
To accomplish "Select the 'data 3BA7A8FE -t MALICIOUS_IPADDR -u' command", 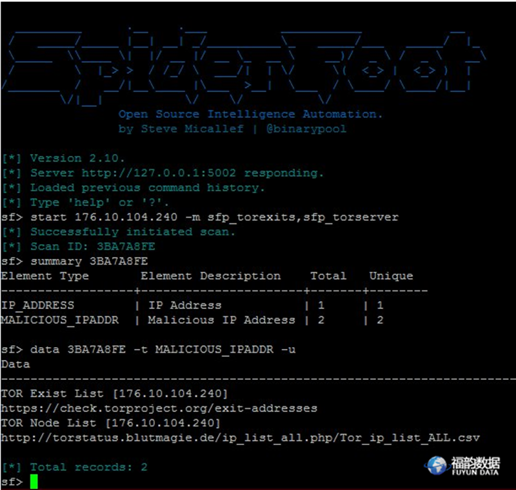I will [x=163, y=350].
